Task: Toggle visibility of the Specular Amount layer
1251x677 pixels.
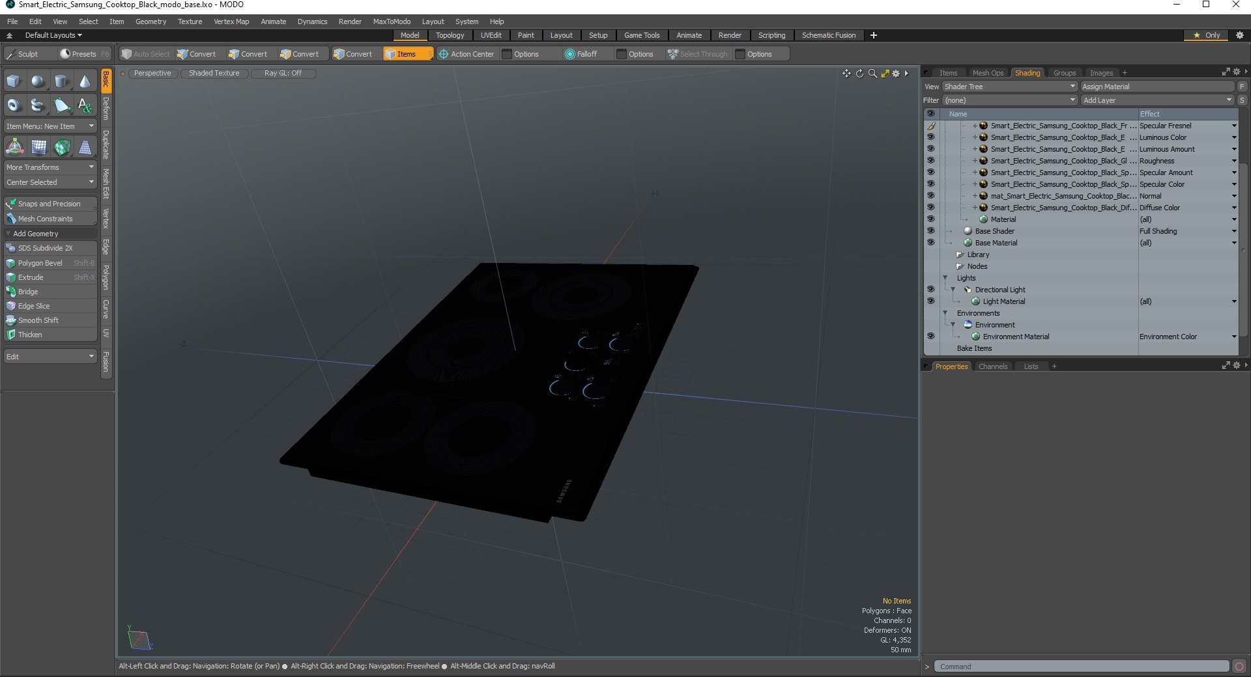Action: pyautogui.click(x=930, y=173)
